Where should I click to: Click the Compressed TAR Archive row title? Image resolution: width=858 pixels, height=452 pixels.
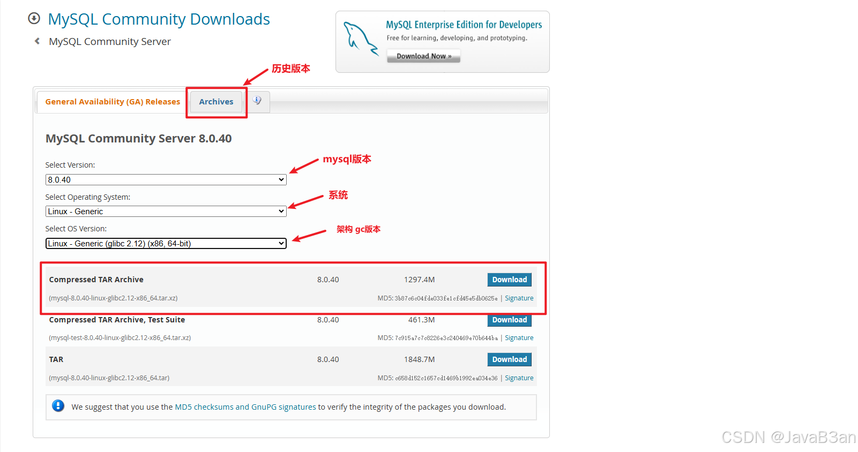[x=96, y=280]
